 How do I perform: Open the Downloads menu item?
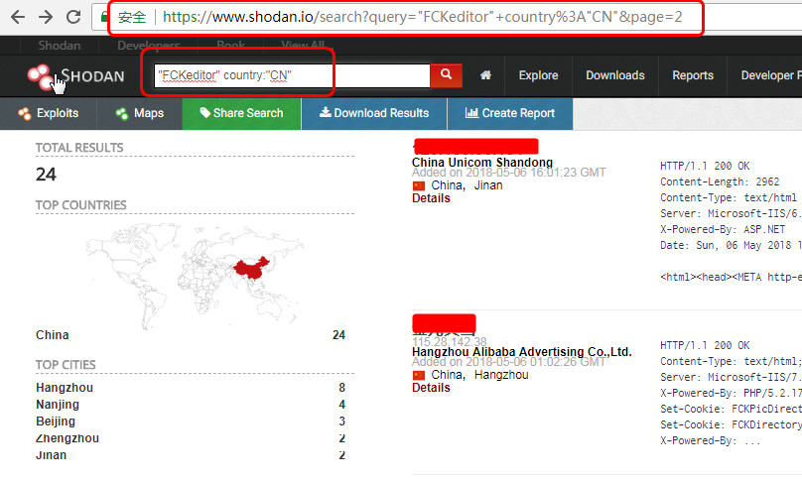coord(614,75)
